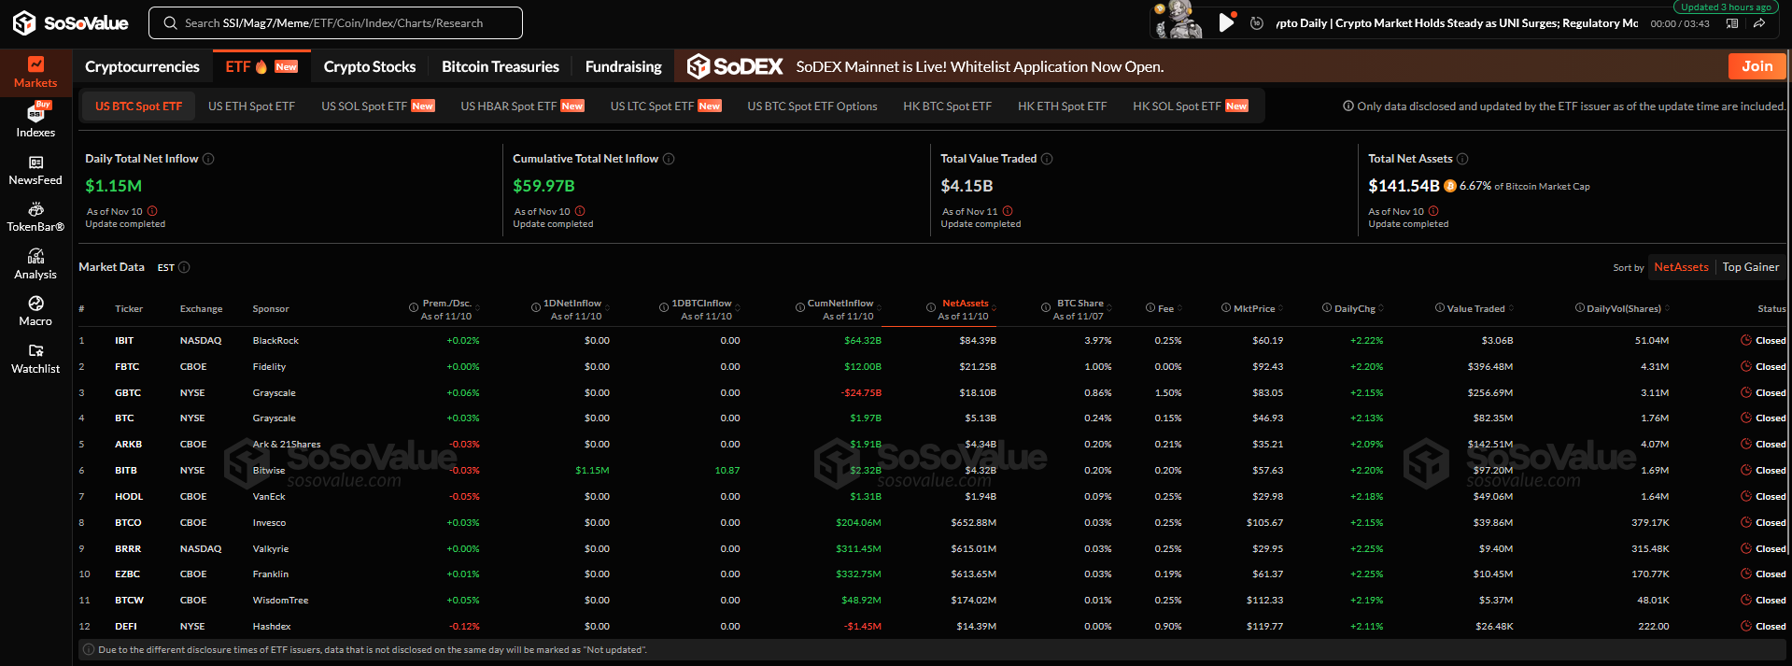Focus the search input field
The height and width of the screenshot is (666, 1792).
pos(335,23)
